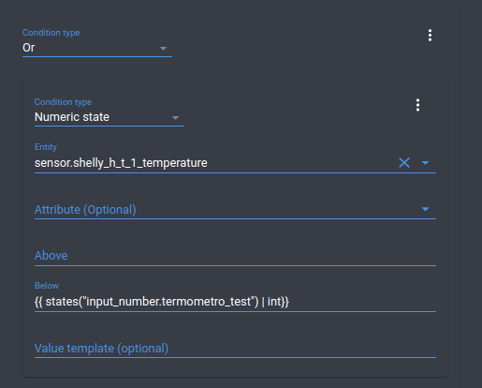Image resolution: width=482 pixels, height=388 pixels.
Task: Click the small arrow beside Or
Action: tap(163, 49)
